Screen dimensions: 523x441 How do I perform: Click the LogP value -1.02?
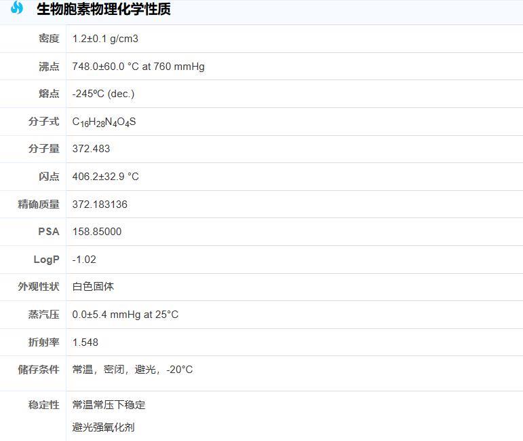click(x=84, y=260)
